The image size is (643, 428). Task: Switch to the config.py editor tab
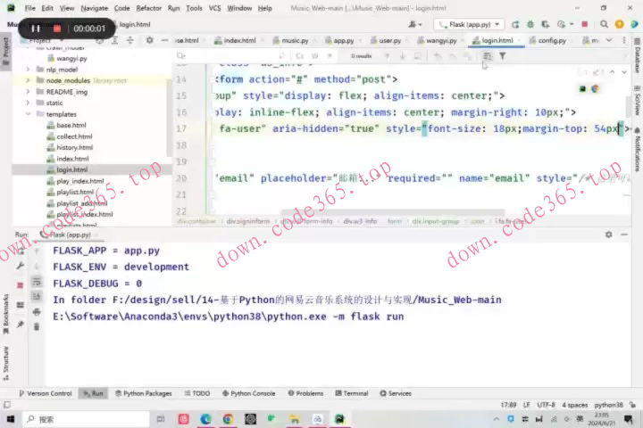pyautogui.click(x=547, y=40)
